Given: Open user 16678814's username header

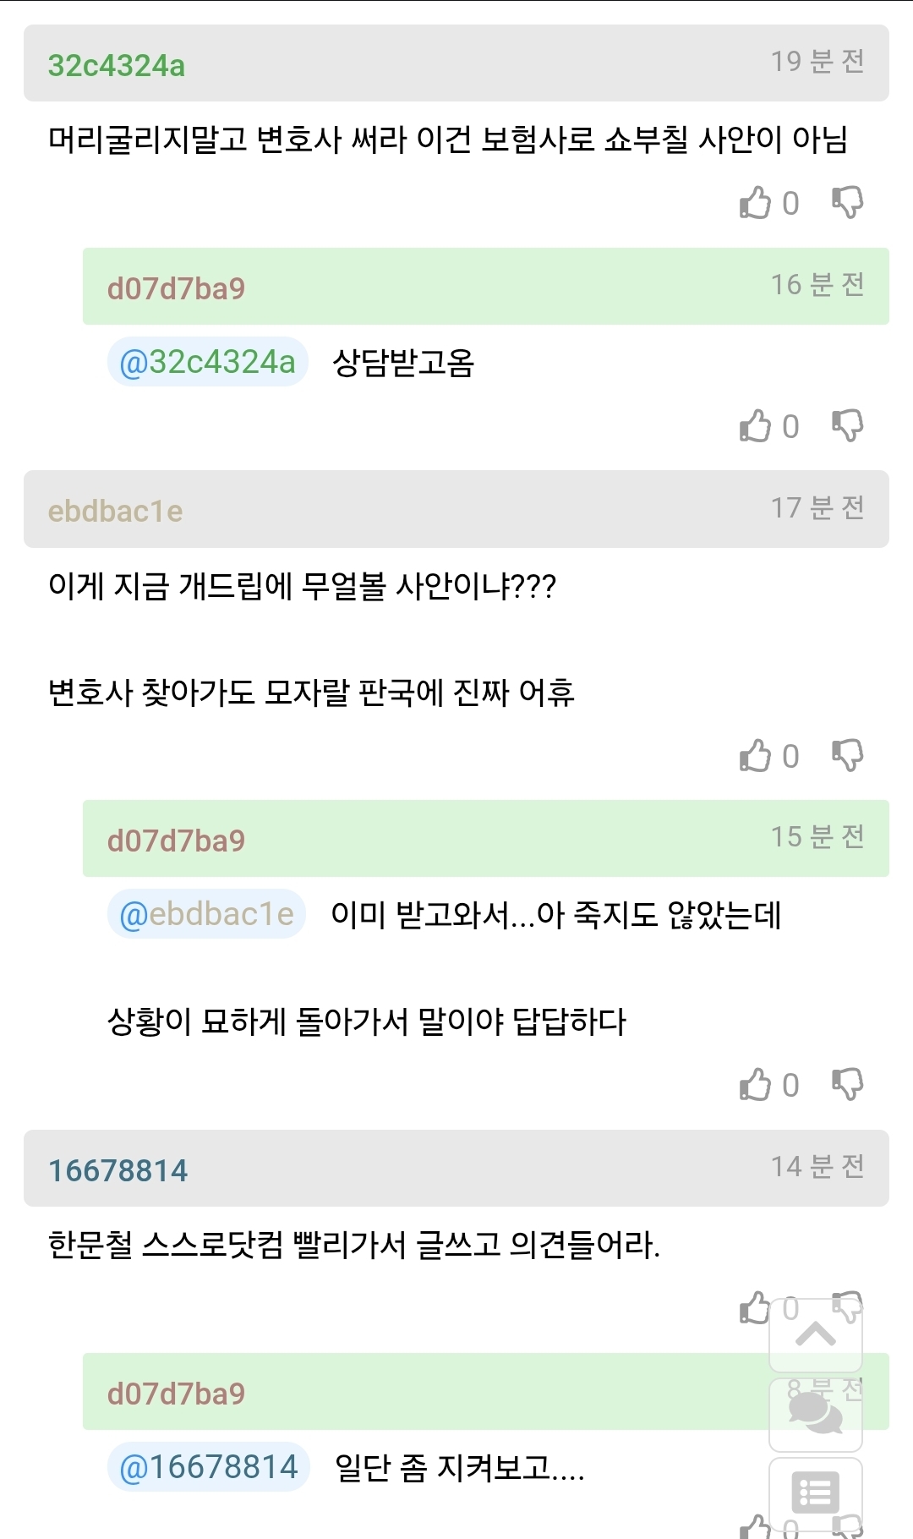Looking at the screenshot, I should pos(118,1170).
